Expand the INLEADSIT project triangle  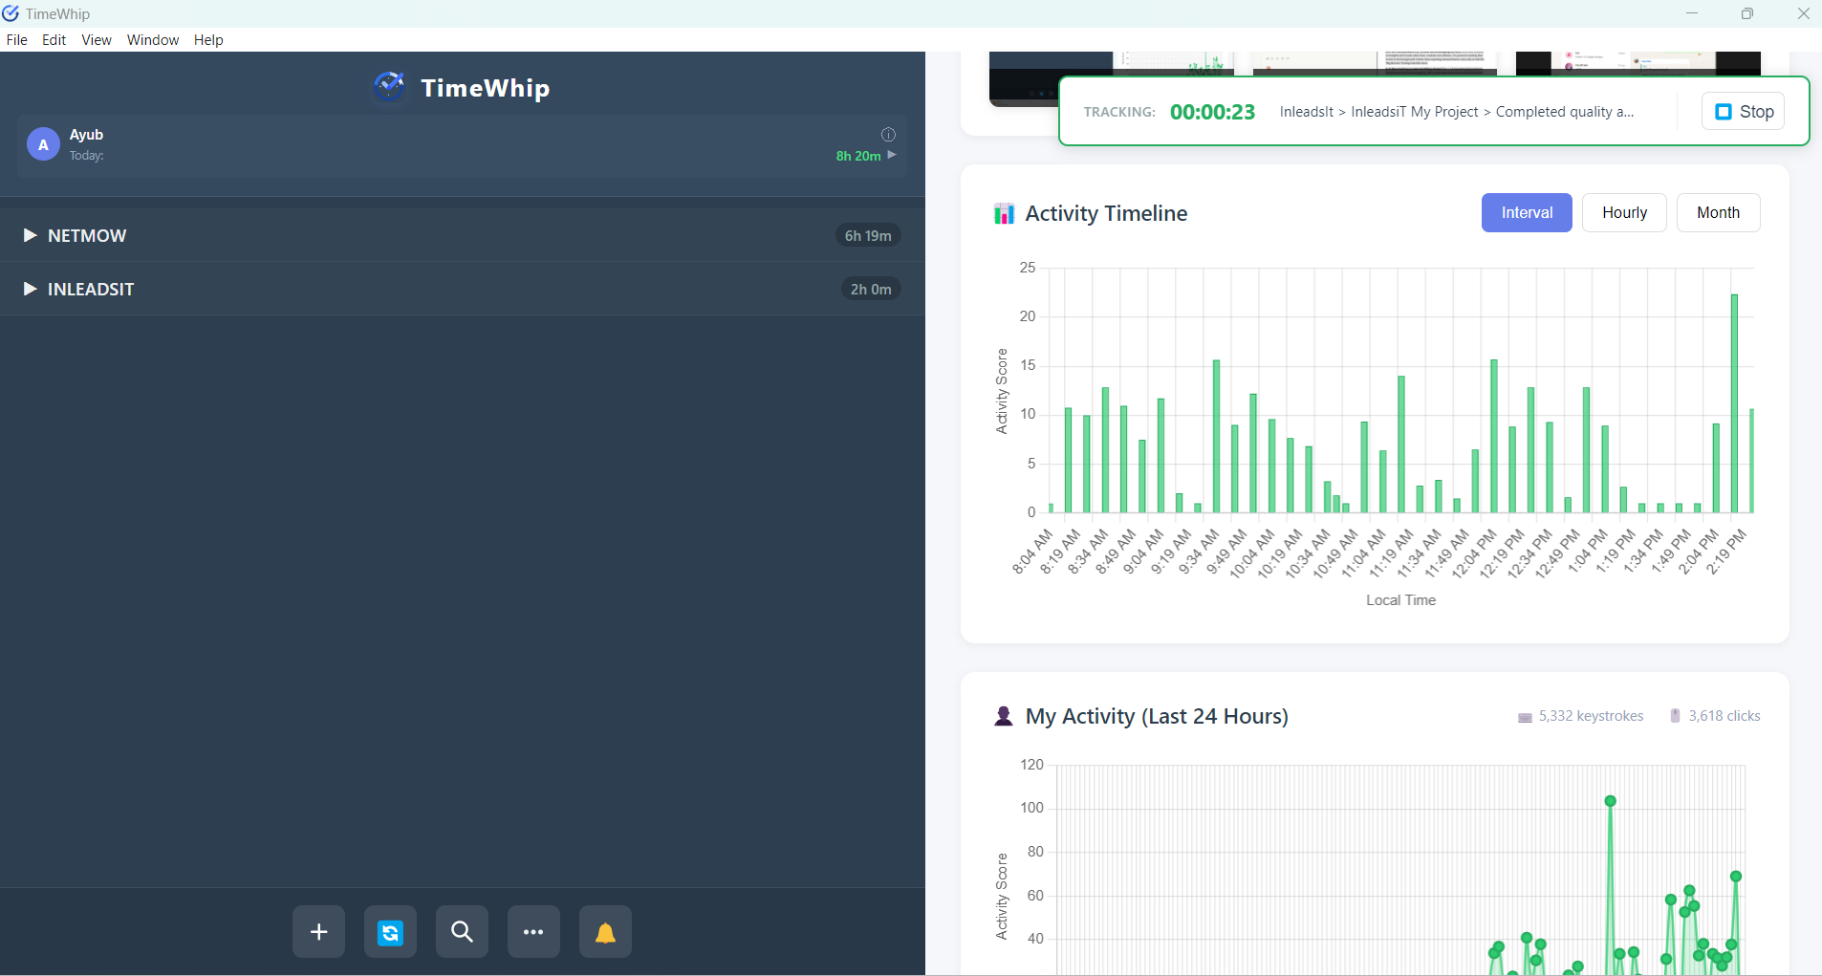pyautogui.click(x=30, y=289)
